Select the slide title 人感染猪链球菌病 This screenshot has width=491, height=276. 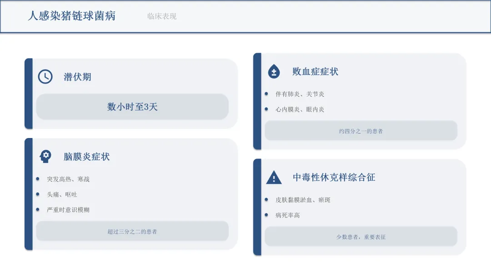pos(72,16)
